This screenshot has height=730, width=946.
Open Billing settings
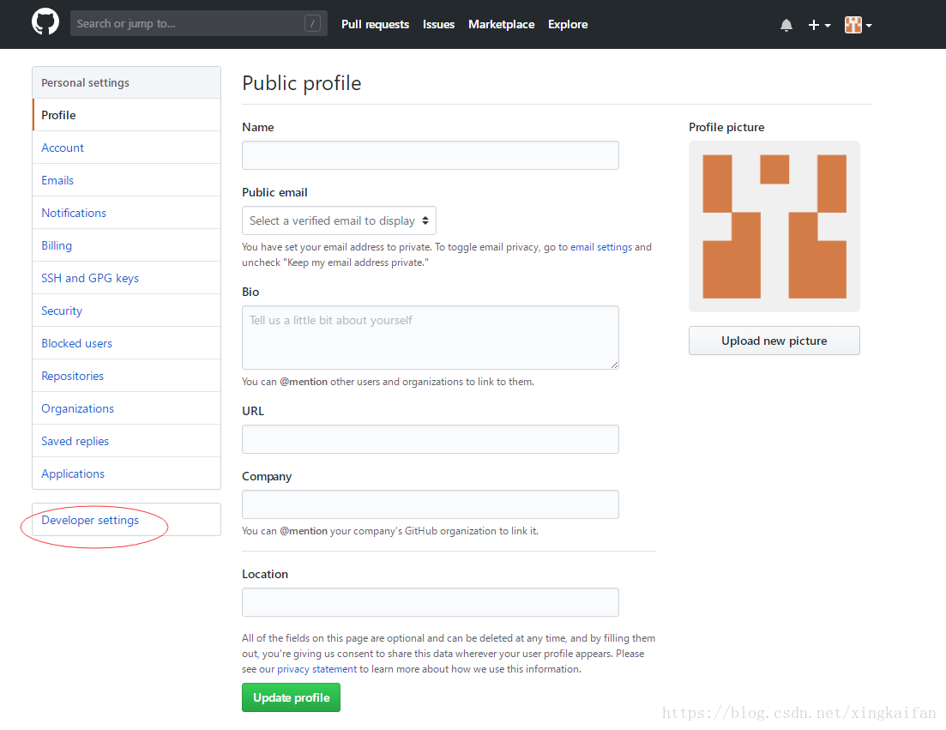pos(127,245)
